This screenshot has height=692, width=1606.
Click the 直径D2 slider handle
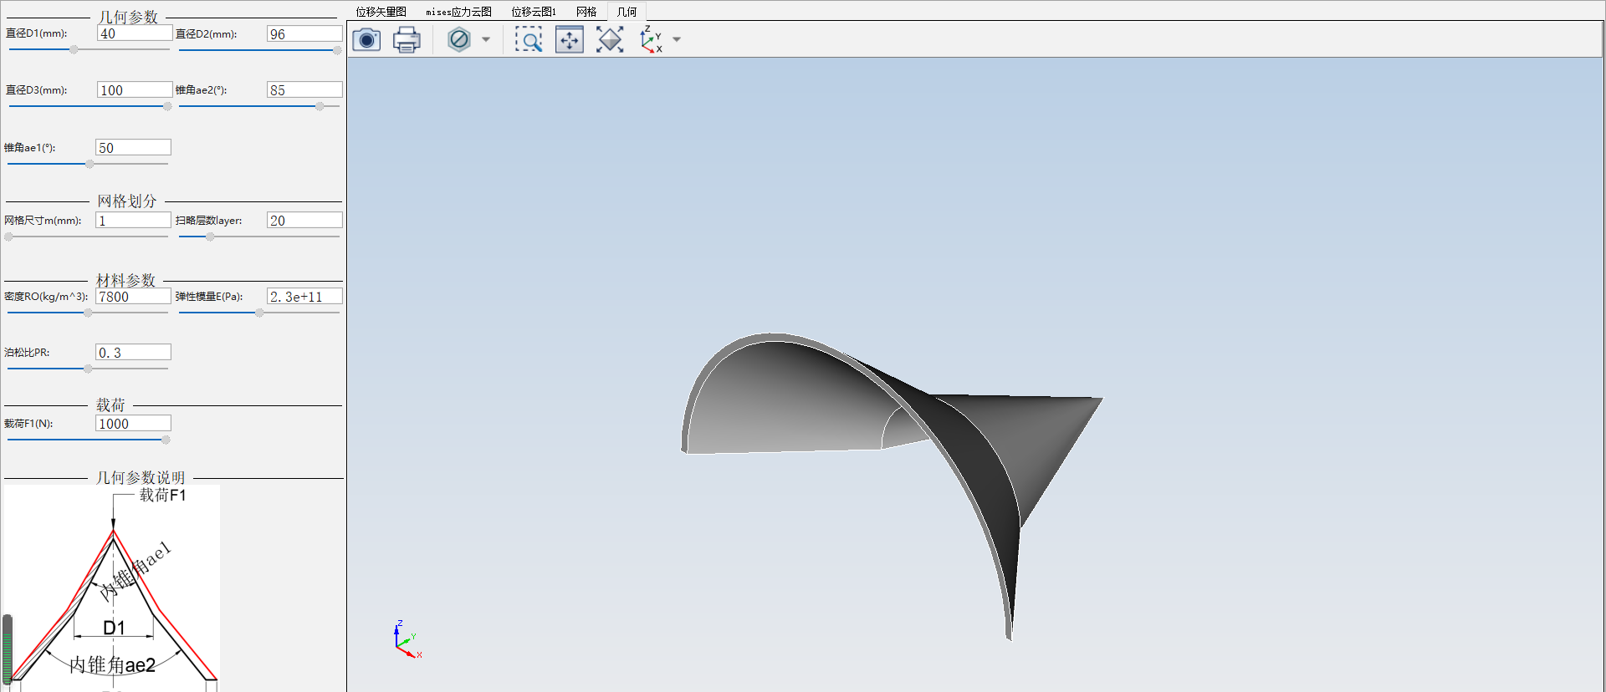(x=337, y=50)
